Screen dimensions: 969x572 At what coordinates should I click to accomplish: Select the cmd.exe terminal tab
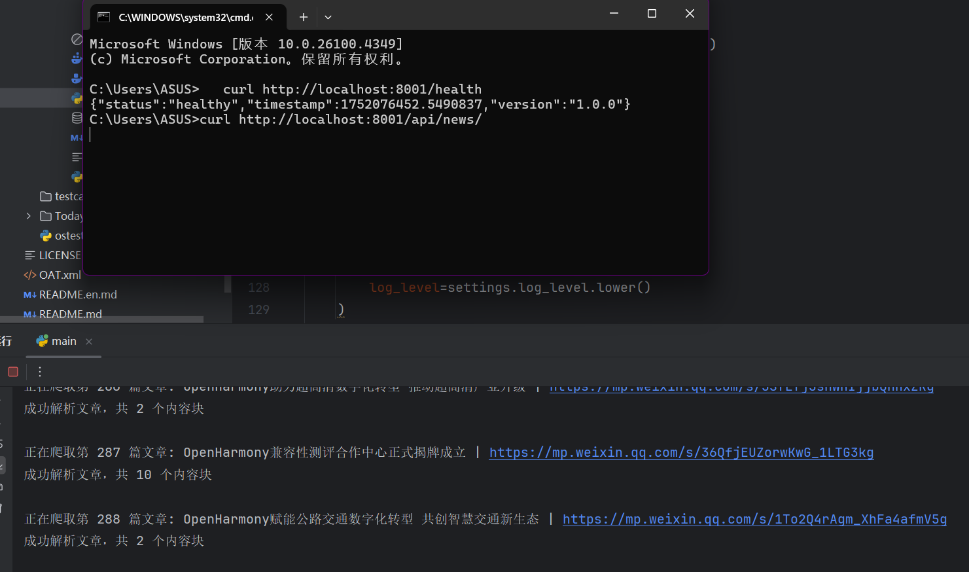pos(177,17)
